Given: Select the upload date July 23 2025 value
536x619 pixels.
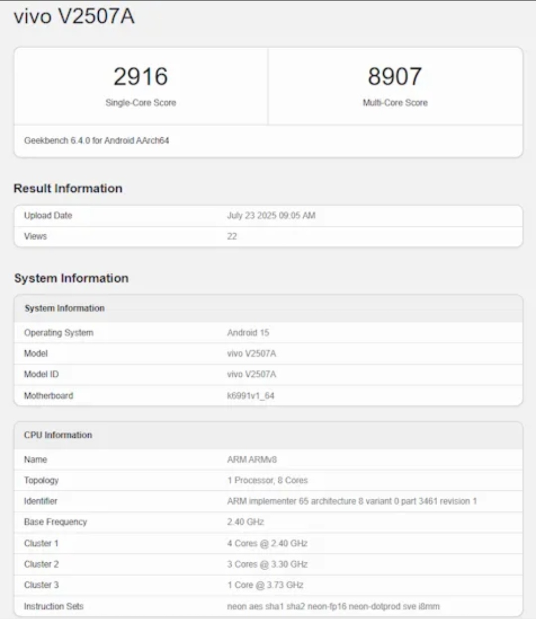Looking at the screenshot, I should pyautogui.click(x=271, y=216).
